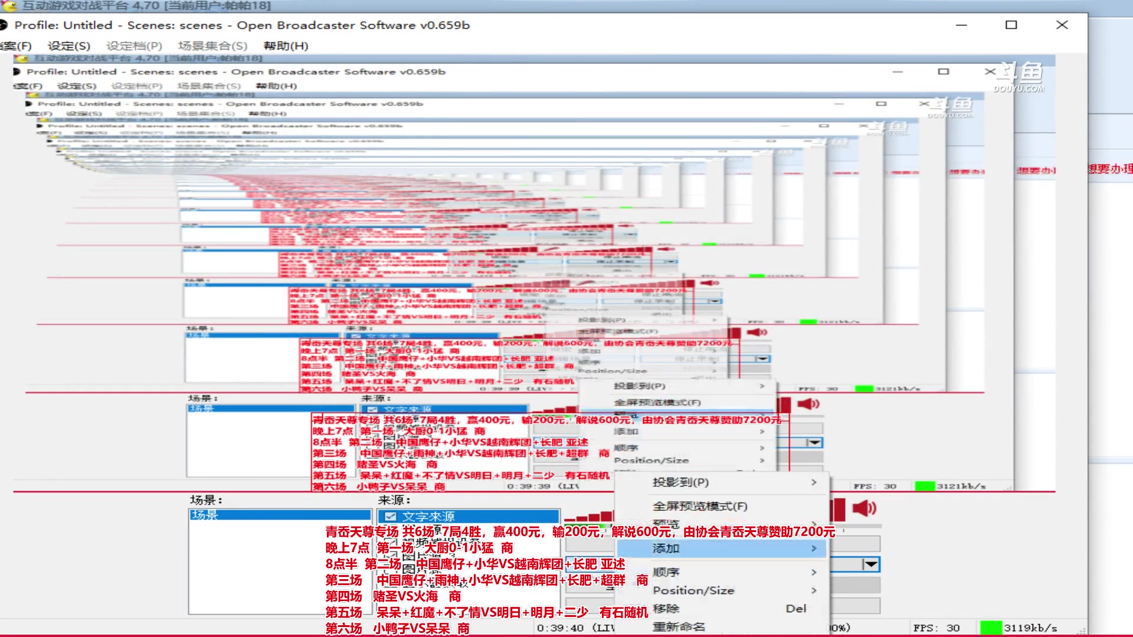Click the 互动游戏对战平台 window's app icon

click(x=9, y=6)
